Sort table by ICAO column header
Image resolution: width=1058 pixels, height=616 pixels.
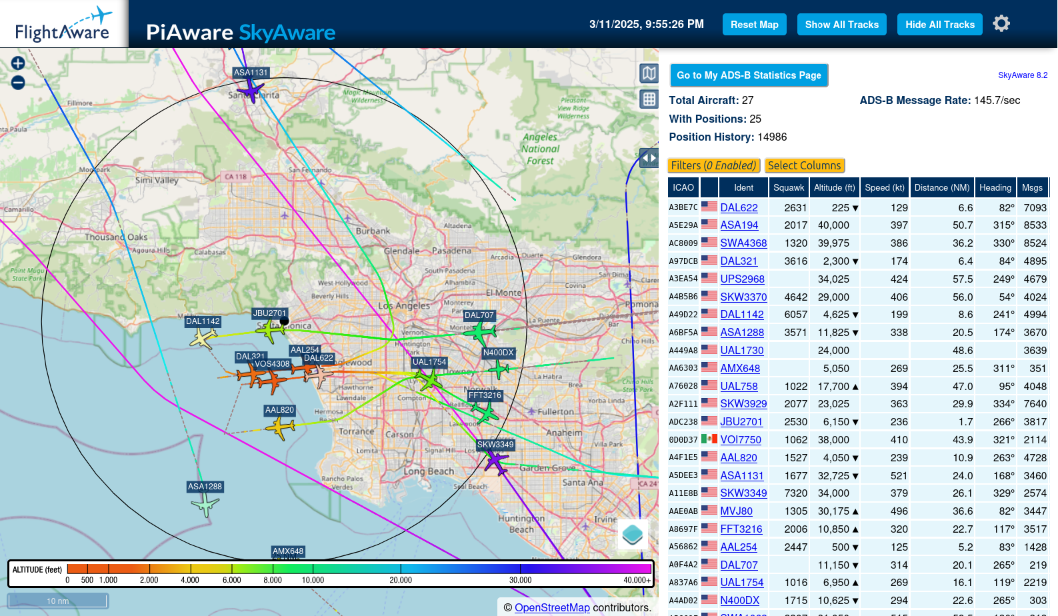[683, 188]
